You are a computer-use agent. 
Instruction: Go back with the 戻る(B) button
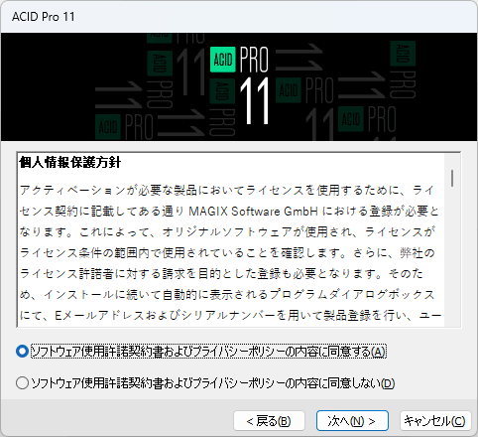point(269,421)
